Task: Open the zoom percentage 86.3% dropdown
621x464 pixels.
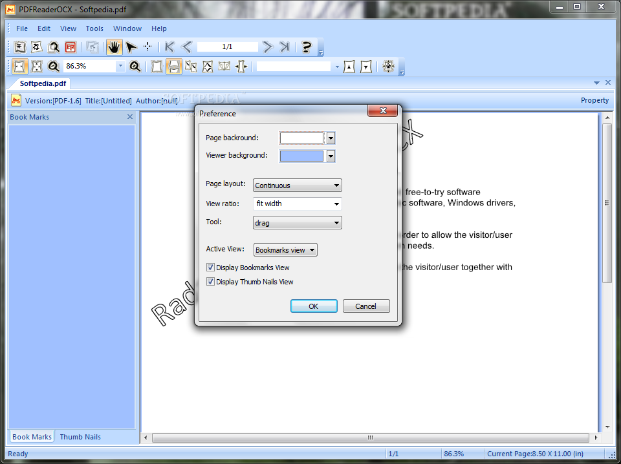Action: pos(120,66)
